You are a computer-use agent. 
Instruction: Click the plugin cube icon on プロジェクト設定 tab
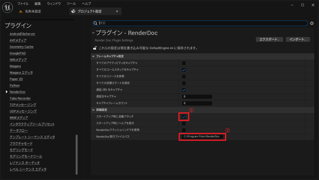coord(73,11)
